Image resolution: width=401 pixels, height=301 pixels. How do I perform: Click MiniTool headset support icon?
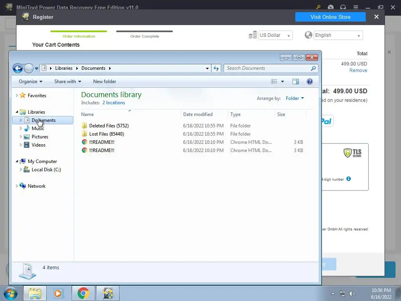[343, 7]
